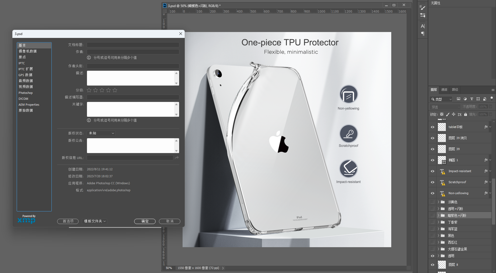Switch to the 路径 tab

[x=455, y=90]
